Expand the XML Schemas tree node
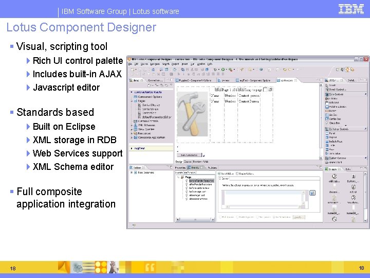The width and height of the screenshot is (370, 278). click(132, 125)
